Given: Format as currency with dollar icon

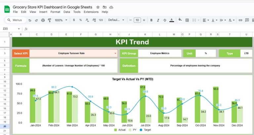Looking at the screenshot, I should coord(74,20).
